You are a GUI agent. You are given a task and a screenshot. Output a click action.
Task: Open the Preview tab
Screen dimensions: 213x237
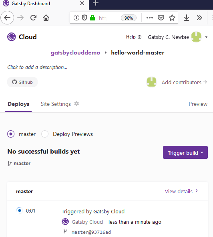198,104
